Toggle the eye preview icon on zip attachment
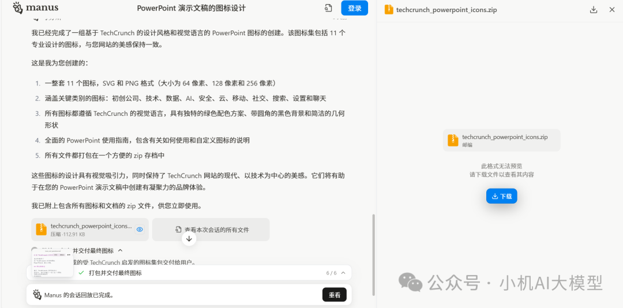Image resolution: width=623 pixels, height=308 pixels. 140,230
